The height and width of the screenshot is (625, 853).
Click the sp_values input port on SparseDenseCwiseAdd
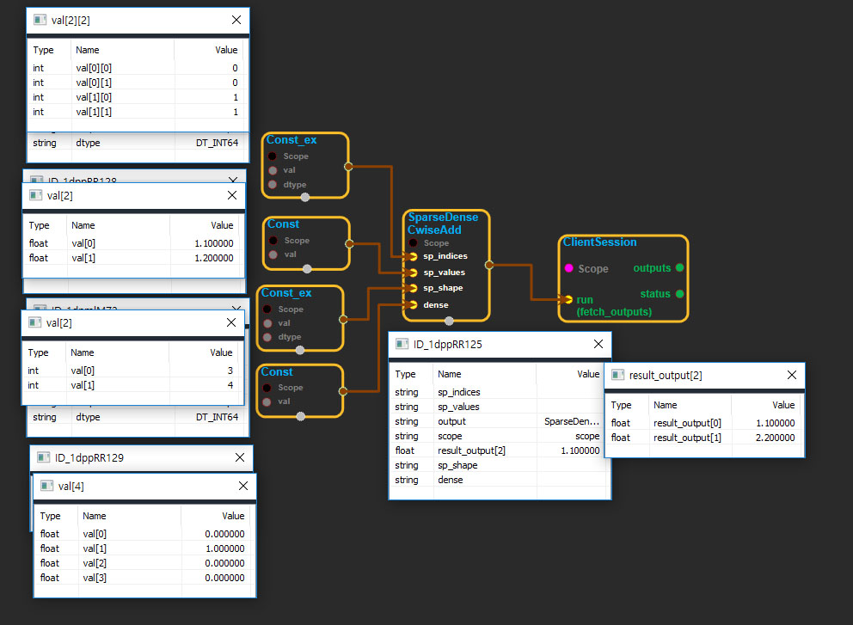pyautogui.click(x=414, y=273)
